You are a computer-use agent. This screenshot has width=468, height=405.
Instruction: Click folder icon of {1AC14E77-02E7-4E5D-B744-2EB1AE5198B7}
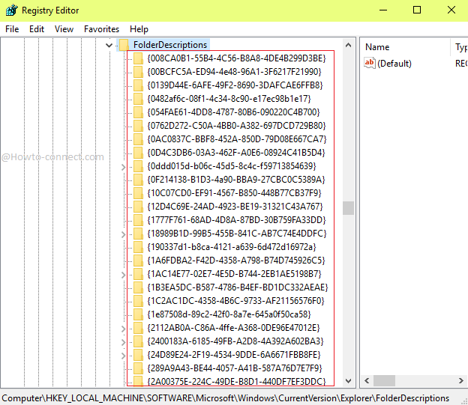click(x=138, y=274)
